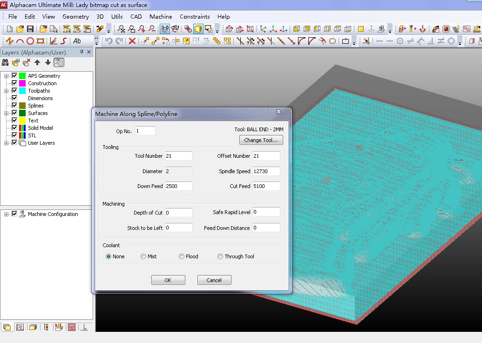
Task: Open the Constraints menu
Action: [195, 17]
